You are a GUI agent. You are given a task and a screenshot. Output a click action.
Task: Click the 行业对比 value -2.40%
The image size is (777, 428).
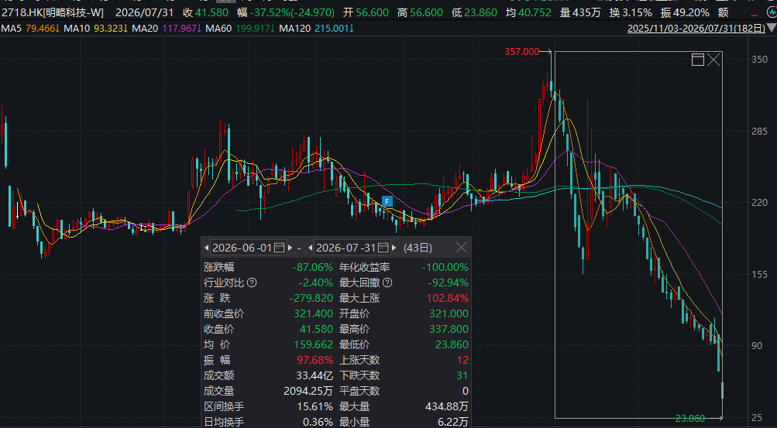315,283
